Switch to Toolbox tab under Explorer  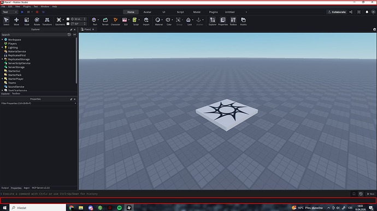(x=16, y=94)
